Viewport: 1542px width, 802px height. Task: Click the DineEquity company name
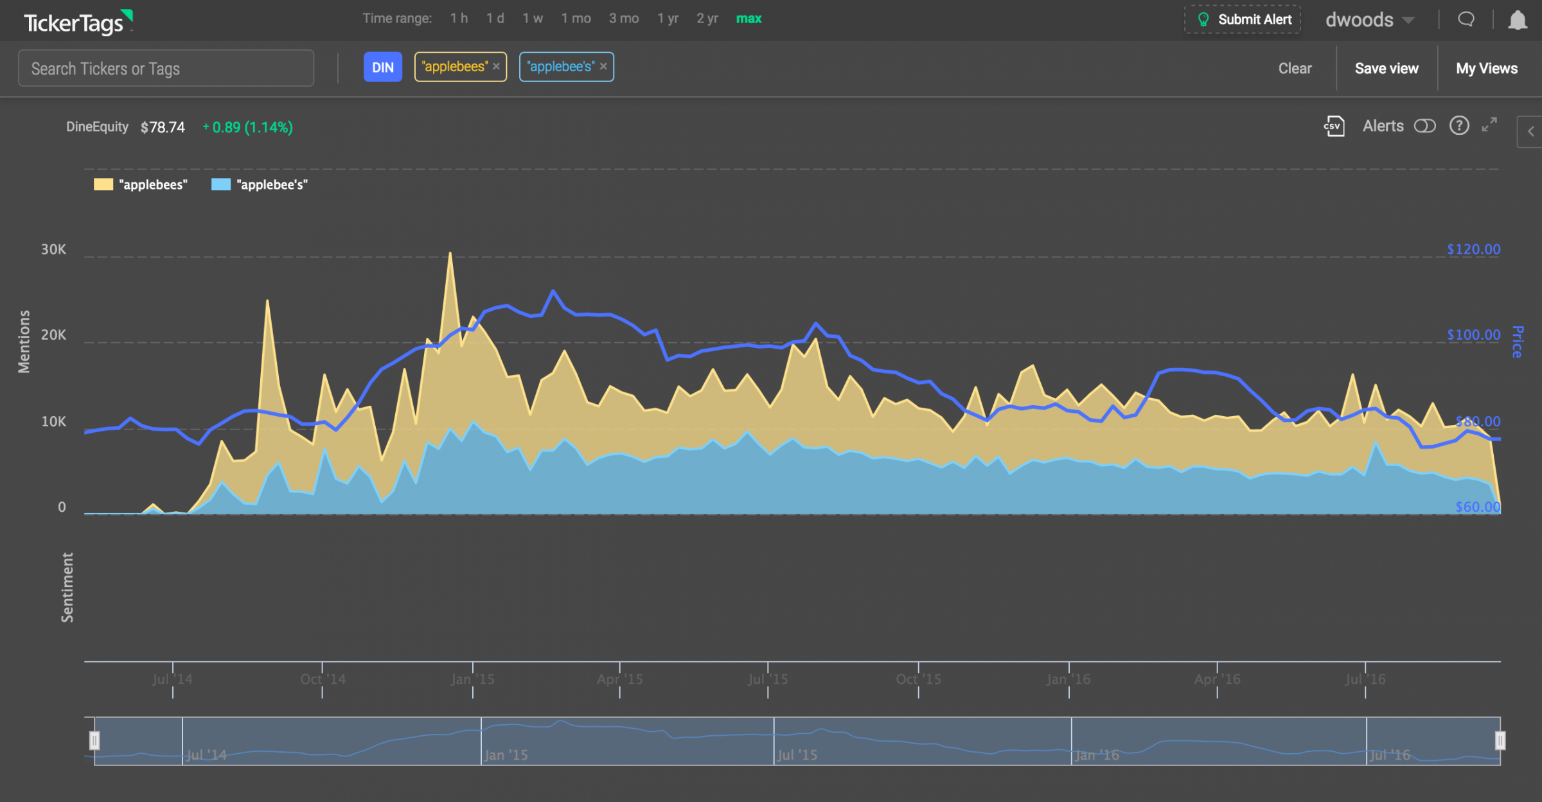97,126
